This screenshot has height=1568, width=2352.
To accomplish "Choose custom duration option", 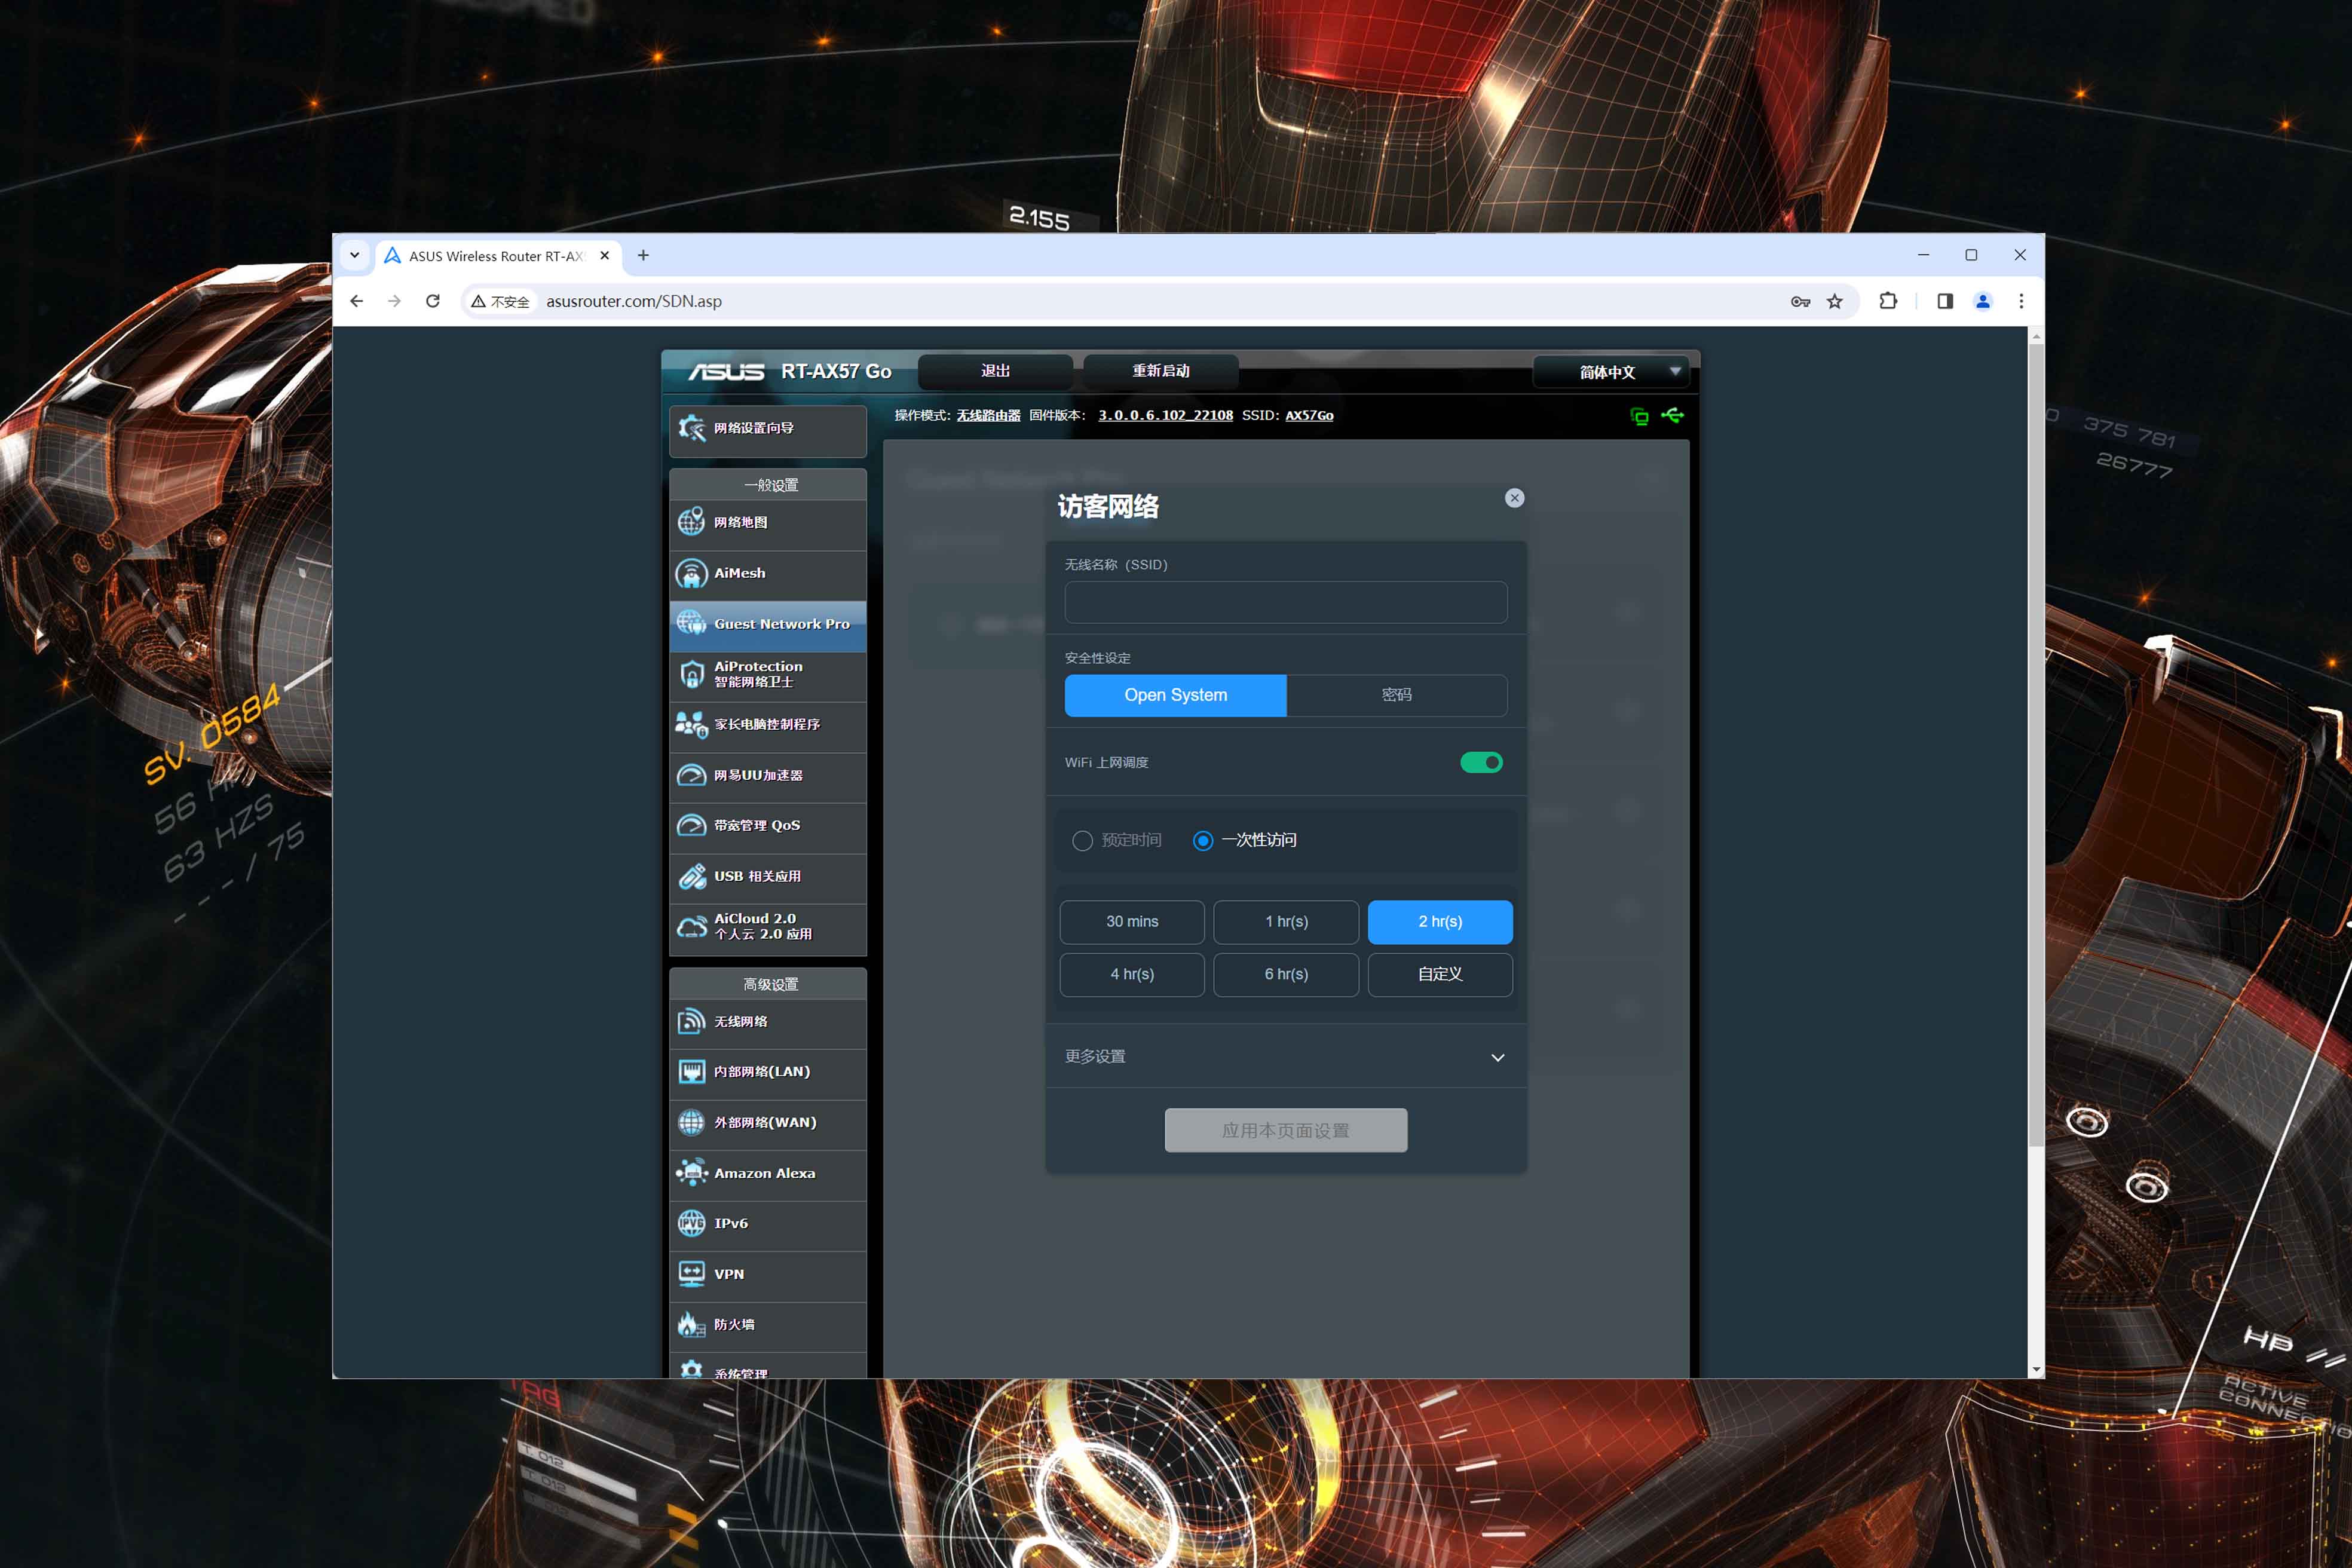I will tap(1440, 975).
